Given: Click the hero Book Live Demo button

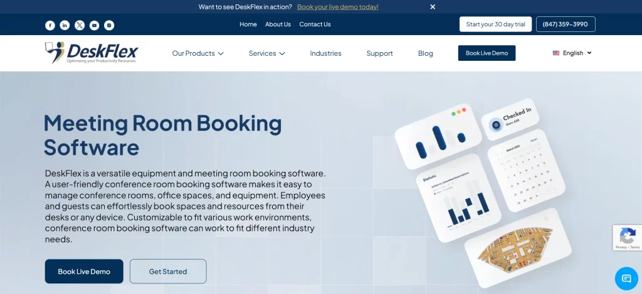Looking at the screenshot, I should tap(84, 271).
